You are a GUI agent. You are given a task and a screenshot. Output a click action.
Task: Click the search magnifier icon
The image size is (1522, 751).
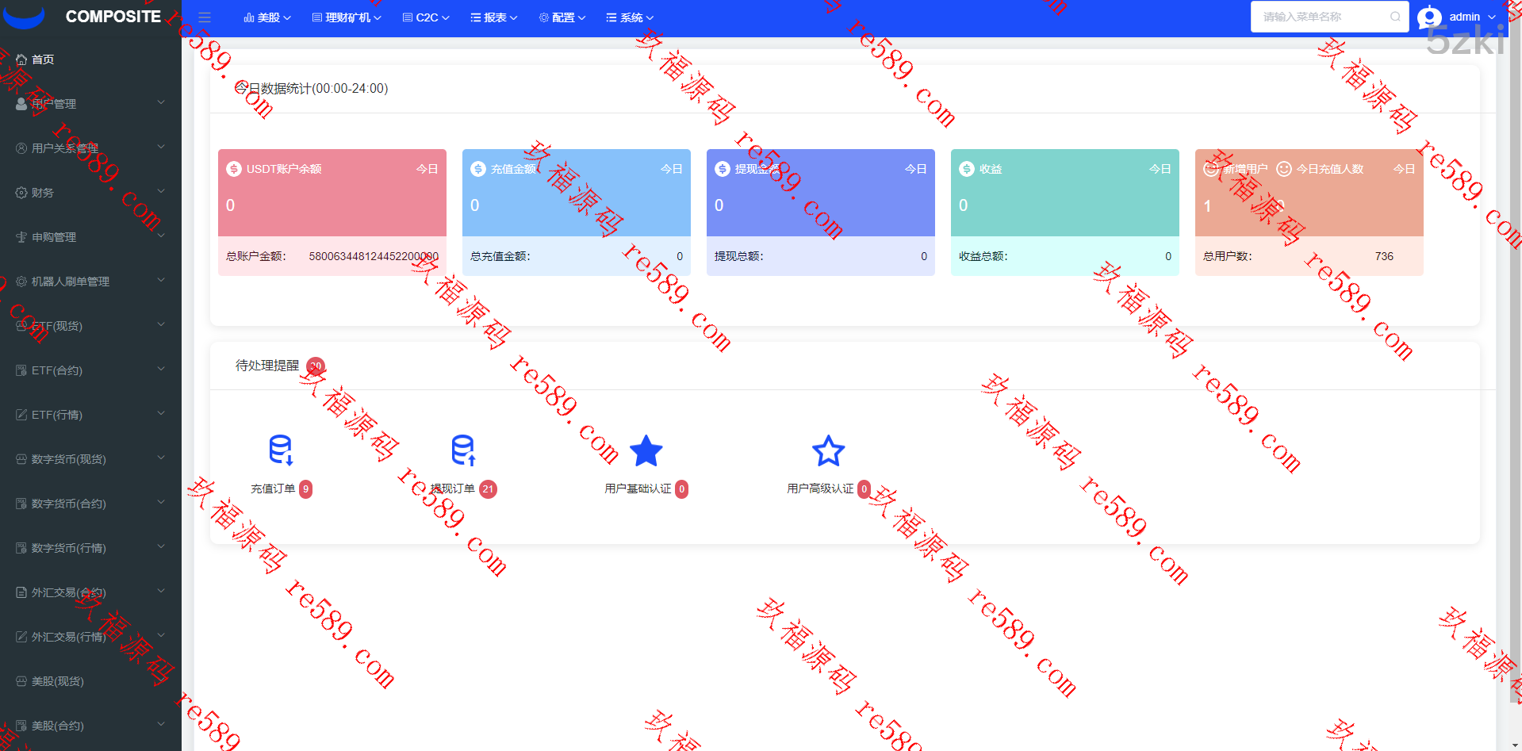pos(1395,17)
